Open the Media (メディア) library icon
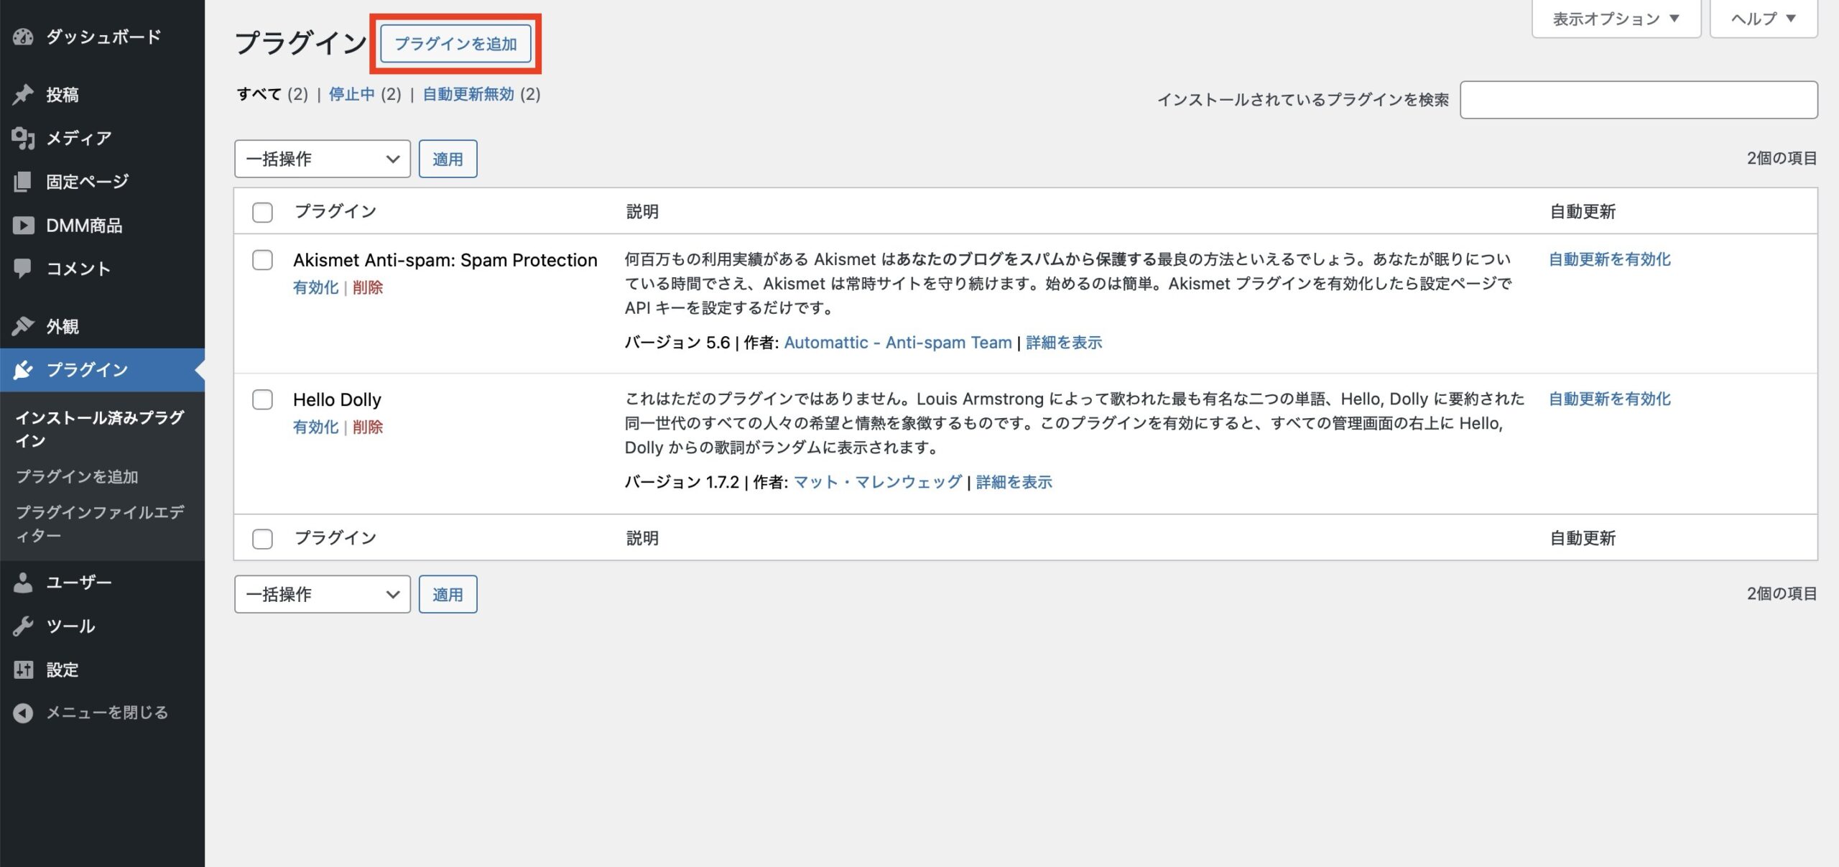 click(22, 138)
